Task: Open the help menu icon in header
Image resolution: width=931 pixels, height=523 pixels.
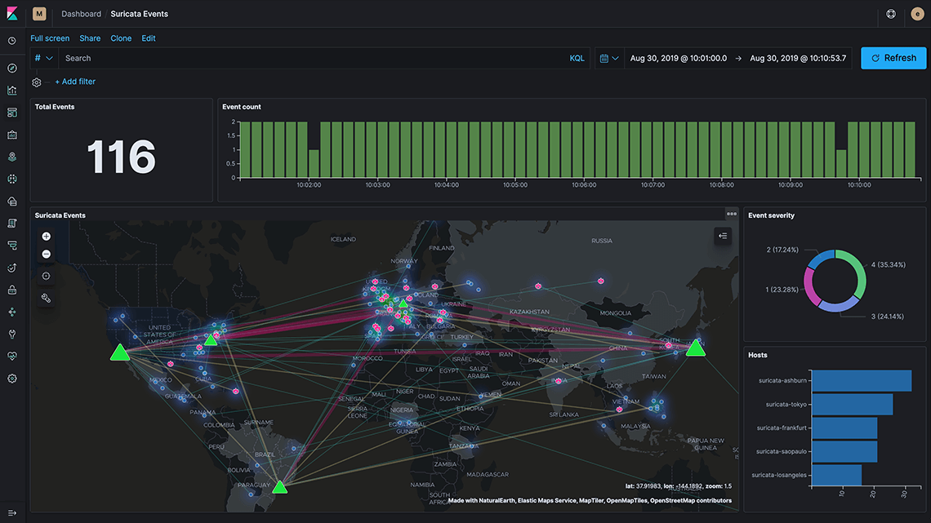Action: [891, 14]
